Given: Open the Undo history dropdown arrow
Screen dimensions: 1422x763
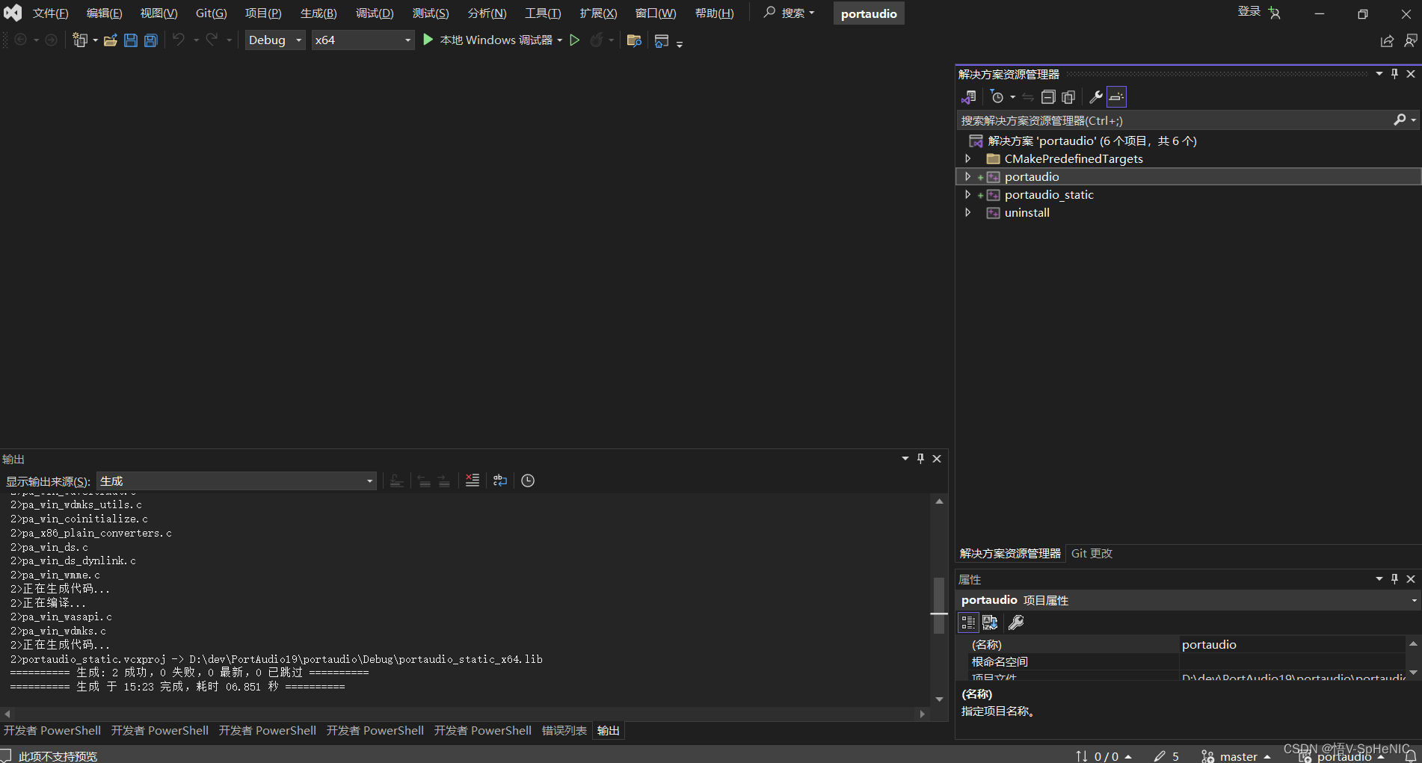Looking at the screenshot, I should point(196,40).
